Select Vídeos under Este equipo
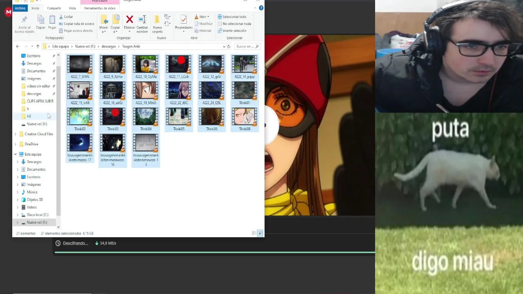The height and width of the screenshot is (294, 523). pos(31,207)
